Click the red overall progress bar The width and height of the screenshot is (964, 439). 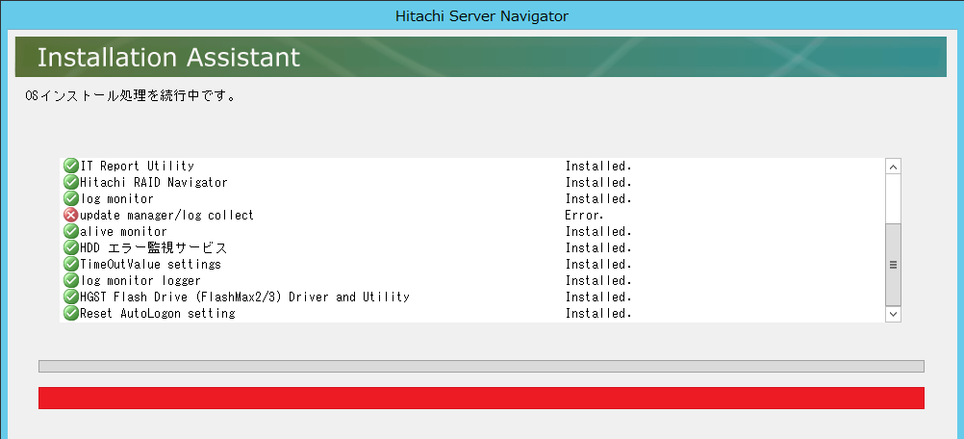[481, 398]
